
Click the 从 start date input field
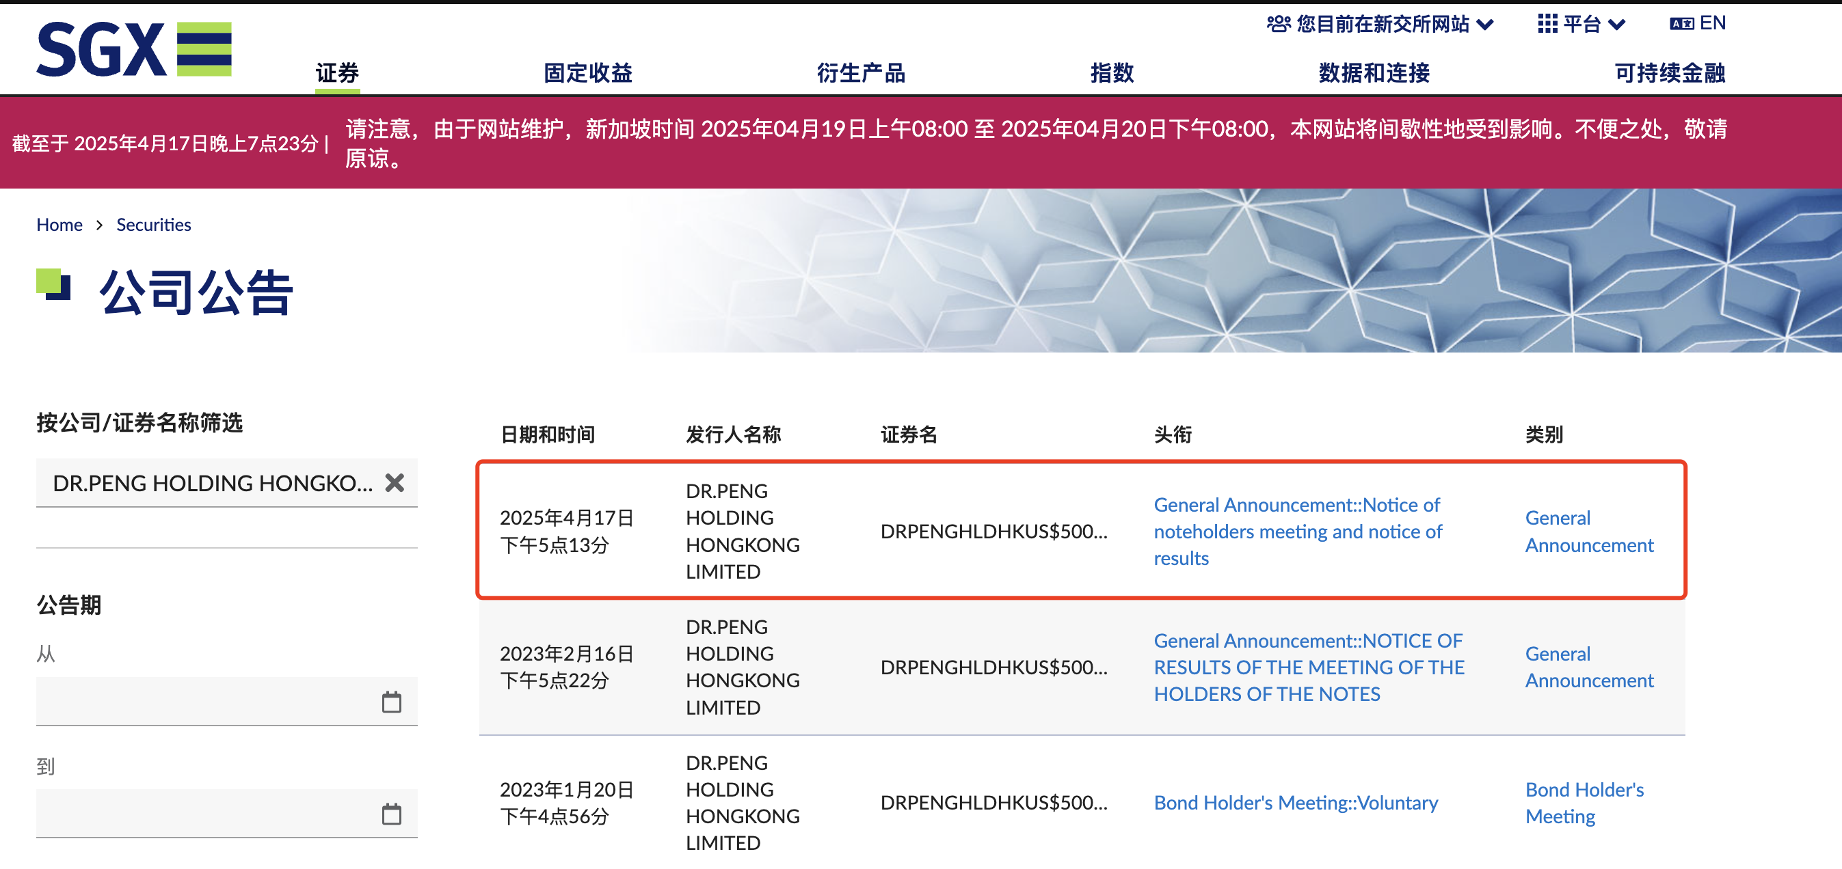[207, 702]
